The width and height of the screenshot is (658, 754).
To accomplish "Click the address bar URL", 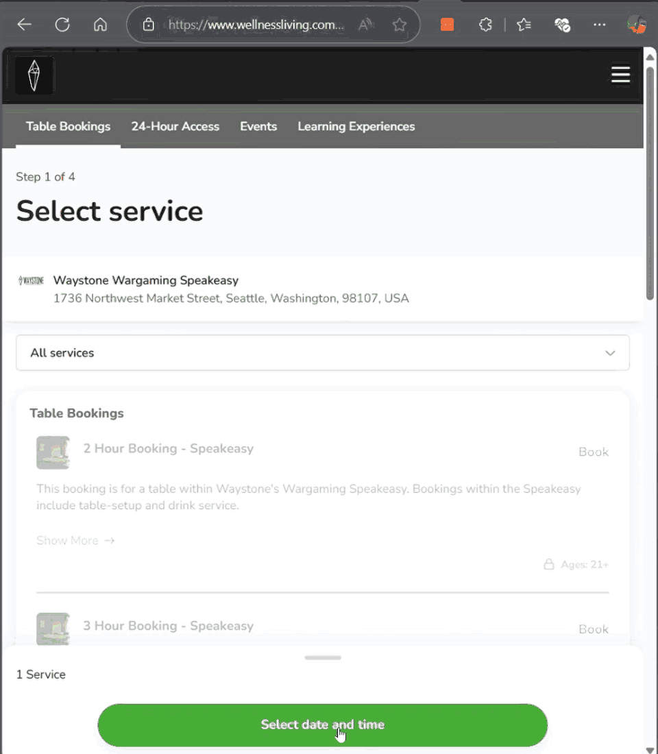I will tap(256, 25).
